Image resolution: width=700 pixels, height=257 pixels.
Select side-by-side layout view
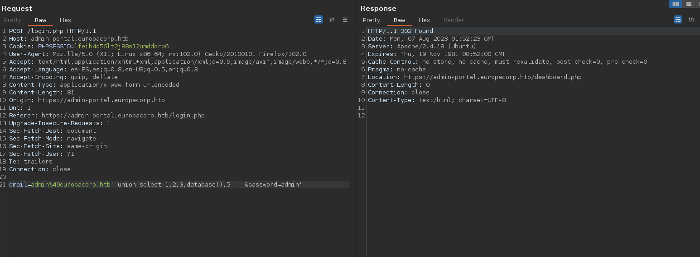point(676,4)
